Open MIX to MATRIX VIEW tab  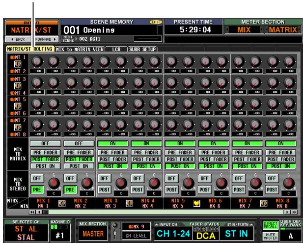pyautogui.click(x=80, y=49)
